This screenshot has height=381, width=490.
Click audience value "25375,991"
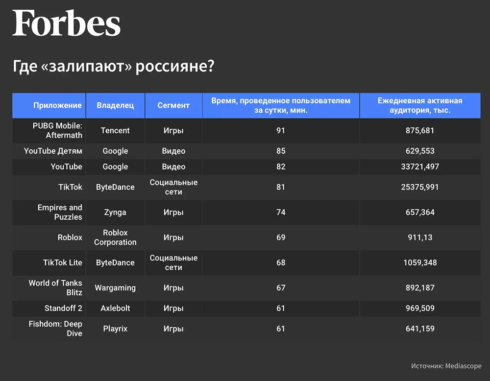pyautogui.click(x=420, y=187)
